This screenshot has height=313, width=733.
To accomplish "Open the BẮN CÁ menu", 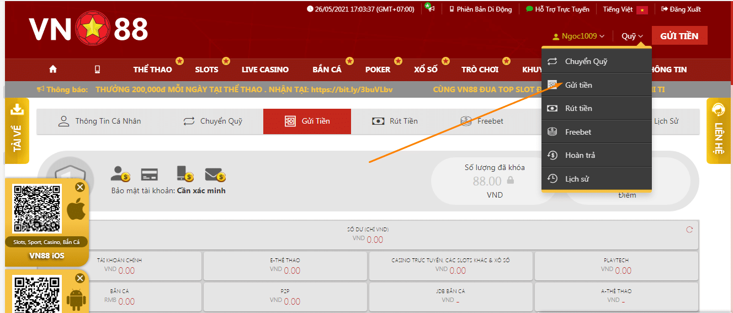I will point(327,70).
